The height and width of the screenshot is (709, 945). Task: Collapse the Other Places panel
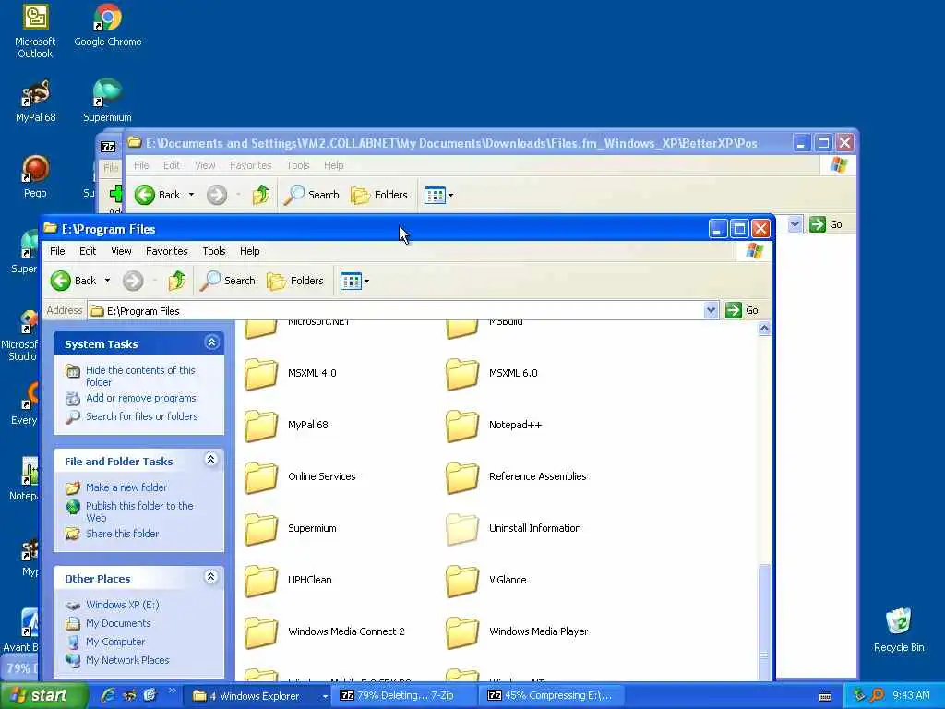tap(211, 577)
